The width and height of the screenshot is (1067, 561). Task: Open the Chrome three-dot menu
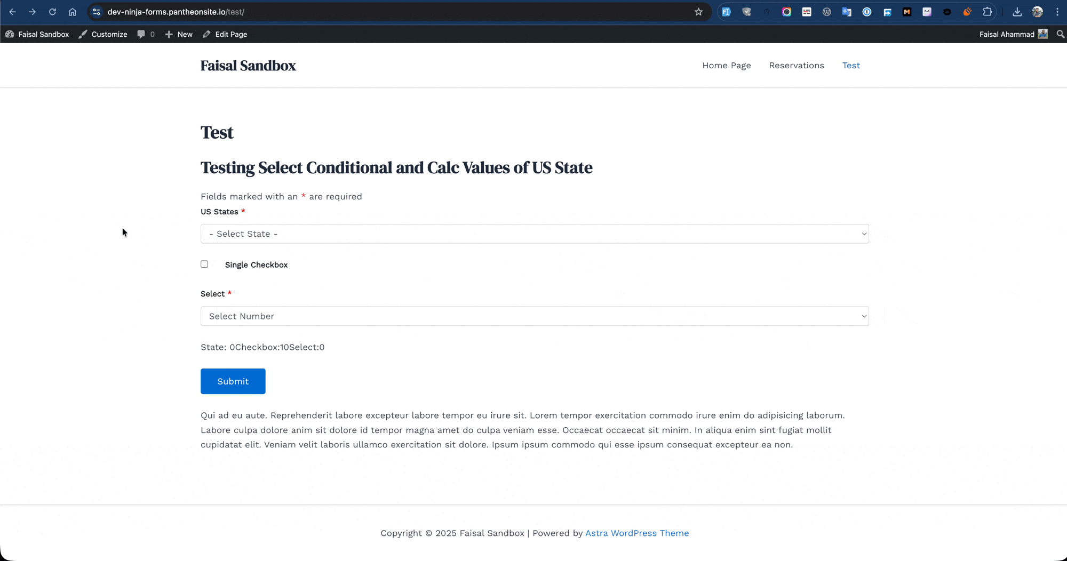pos(1057,12)
